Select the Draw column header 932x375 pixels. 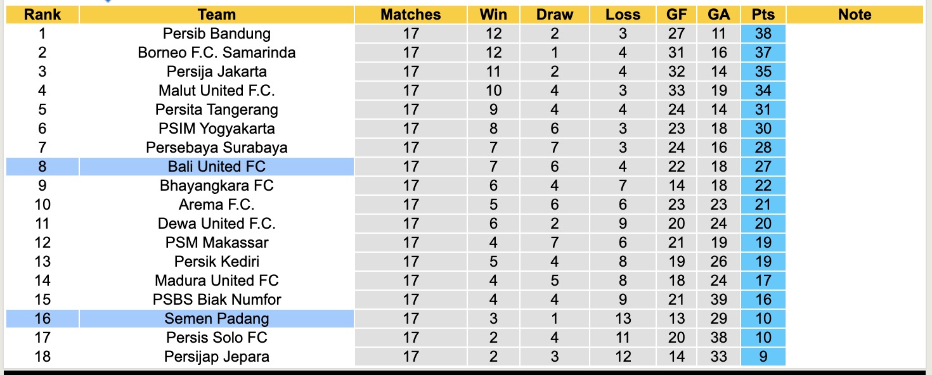(x=554, y=15)
